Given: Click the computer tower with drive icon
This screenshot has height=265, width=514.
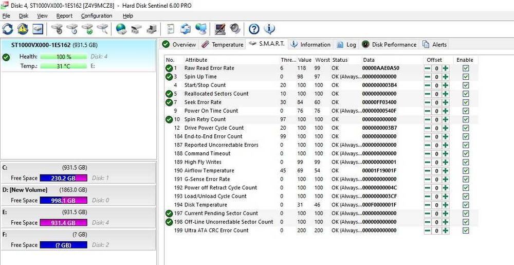Looking at the screenshot, I should point(151,29).
